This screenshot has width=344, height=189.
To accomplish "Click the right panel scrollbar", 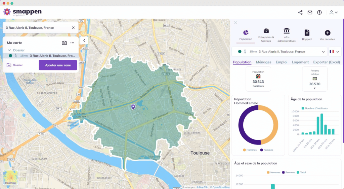I will coord(343,81).
